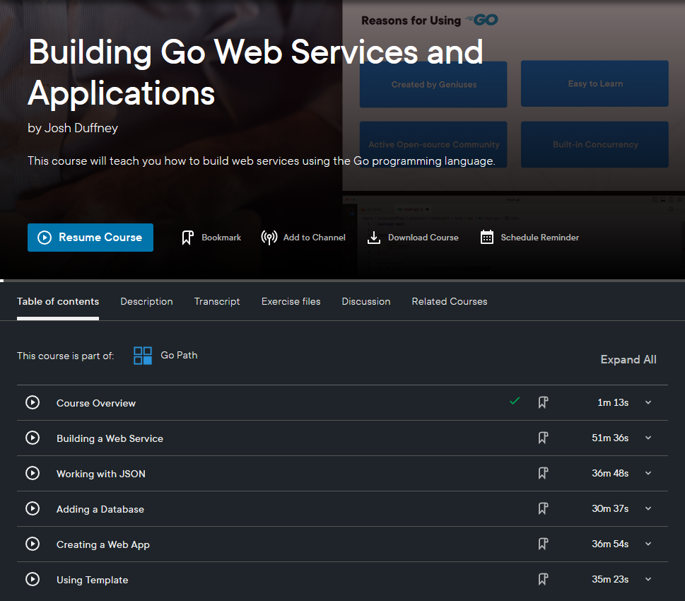Expand the Course Overview section chevron

pyautogui.click(x=648, y=402)
